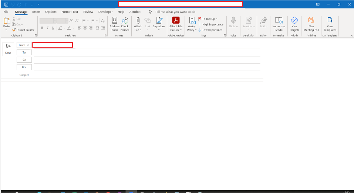Open the Sensitivity label menu
Screen dimensions: 354x194
(x=249, y=24)
